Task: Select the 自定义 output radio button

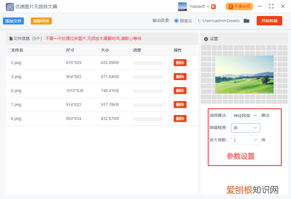Action: coord(177,20)
